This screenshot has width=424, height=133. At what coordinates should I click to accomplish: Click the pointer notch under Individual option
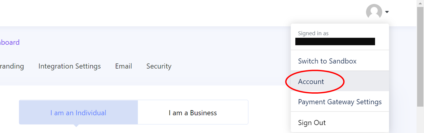[x=76, y=126]
